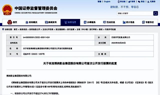Click the 机构概况 building icon
The image size is (160, 95).
[x=27, y=22]
